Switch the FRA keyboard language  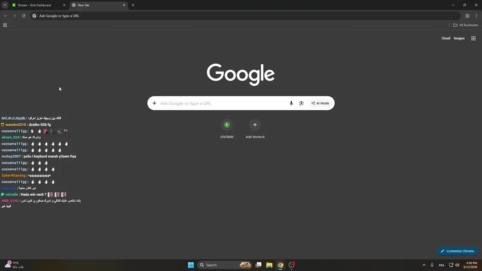tap(441, 265)
